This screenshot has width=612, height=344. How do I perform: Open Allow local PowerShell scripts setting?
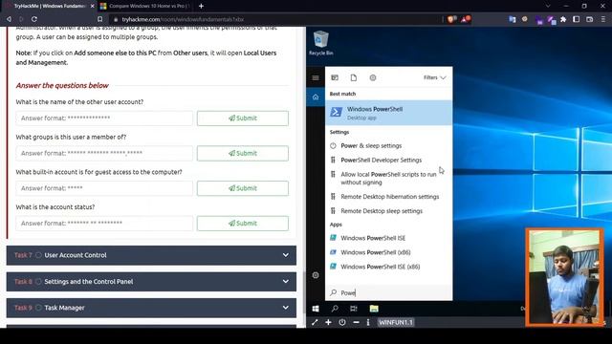389,179
